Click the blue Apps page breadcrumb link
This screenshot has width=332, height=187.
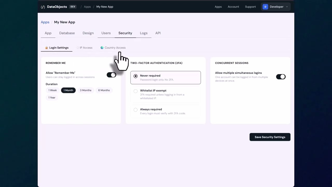[45, 22]
